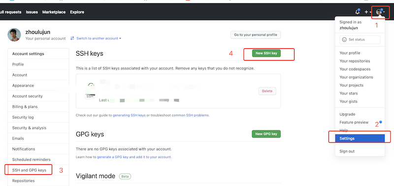394x186 pixels.
Task: Go to your personal profile
Action: pyautogui.click(x=256, y=35)
